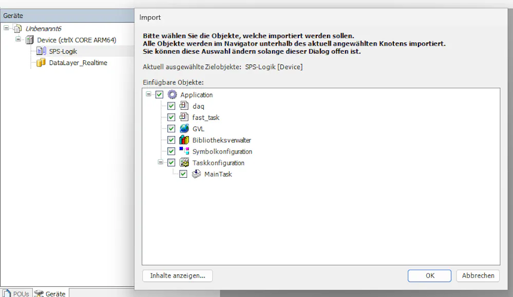Click the Application gear icon
This screenshot has width=513, height=297.
pyautogui.click(x=172, y=95)
